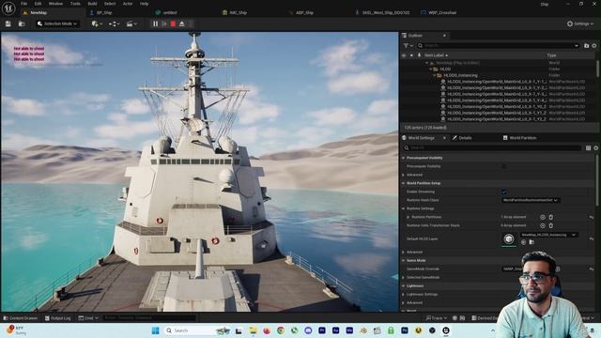
Task: Switch to the WBP_Crosshair tab
Action: point(442,12)
